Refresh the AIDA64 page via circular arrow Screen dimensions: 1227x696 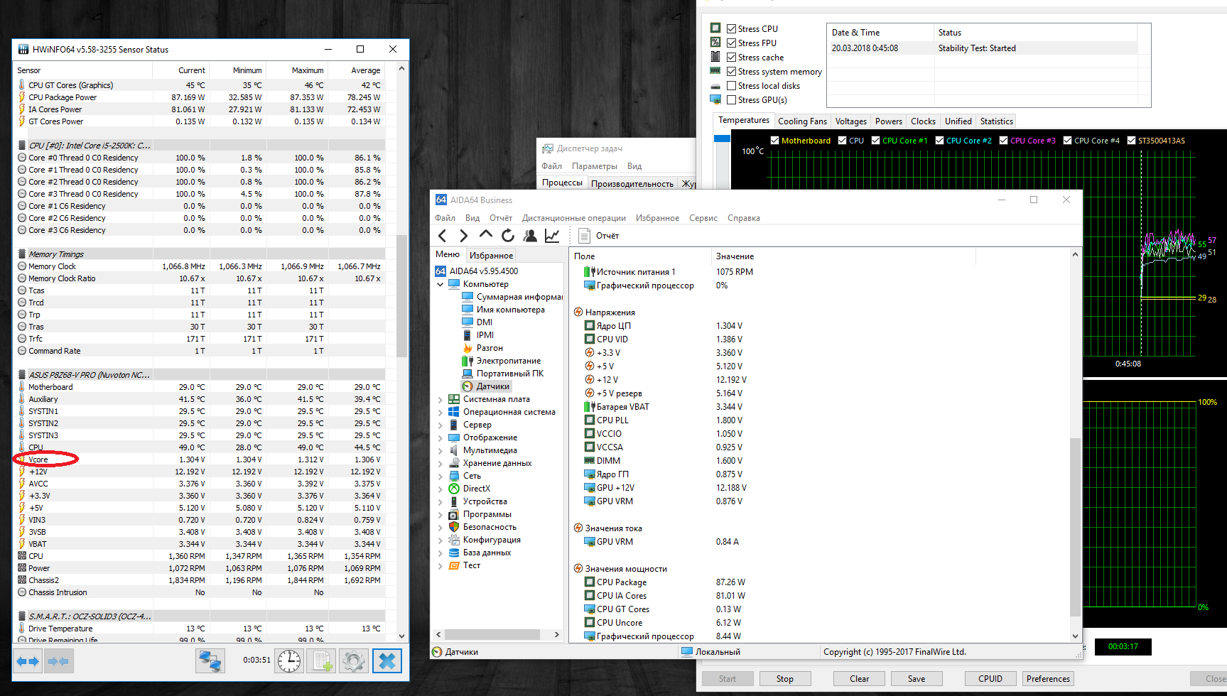[x=508, y=236]
